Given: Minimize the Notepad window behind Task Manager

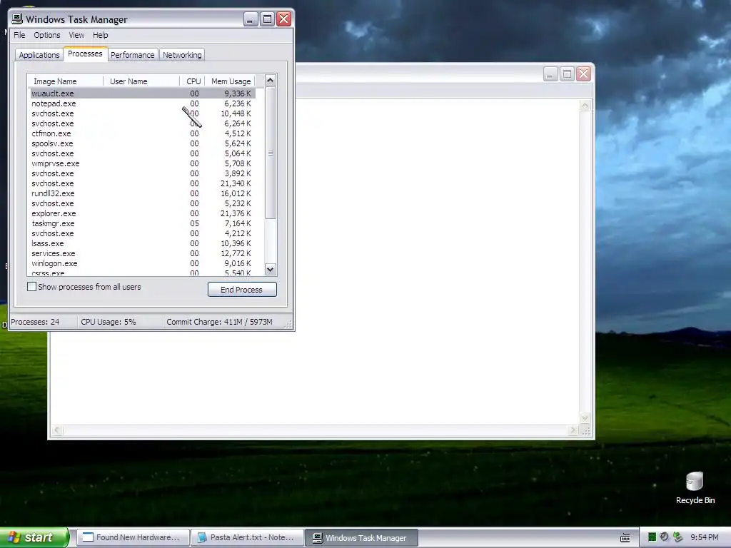Looking at the screenshot, I should tap(550, 74).
